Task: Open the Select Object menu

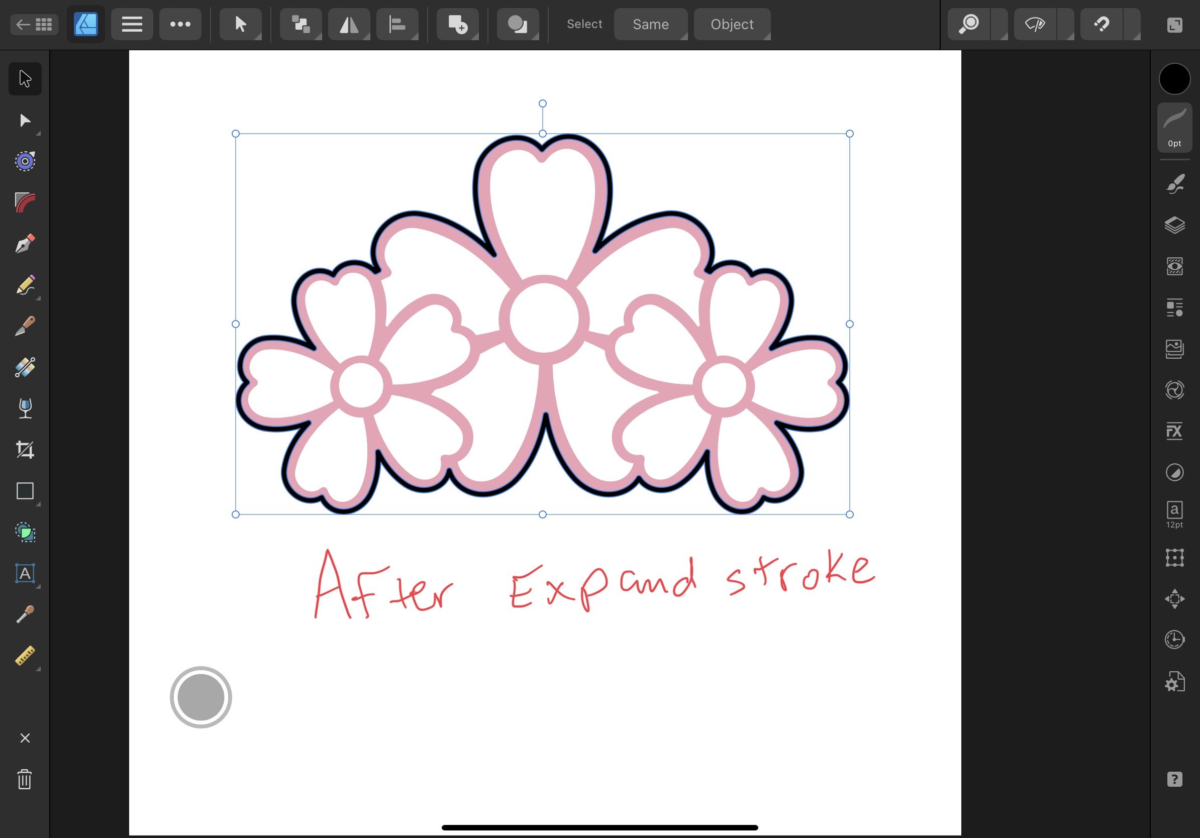Action: click(732, 24)
